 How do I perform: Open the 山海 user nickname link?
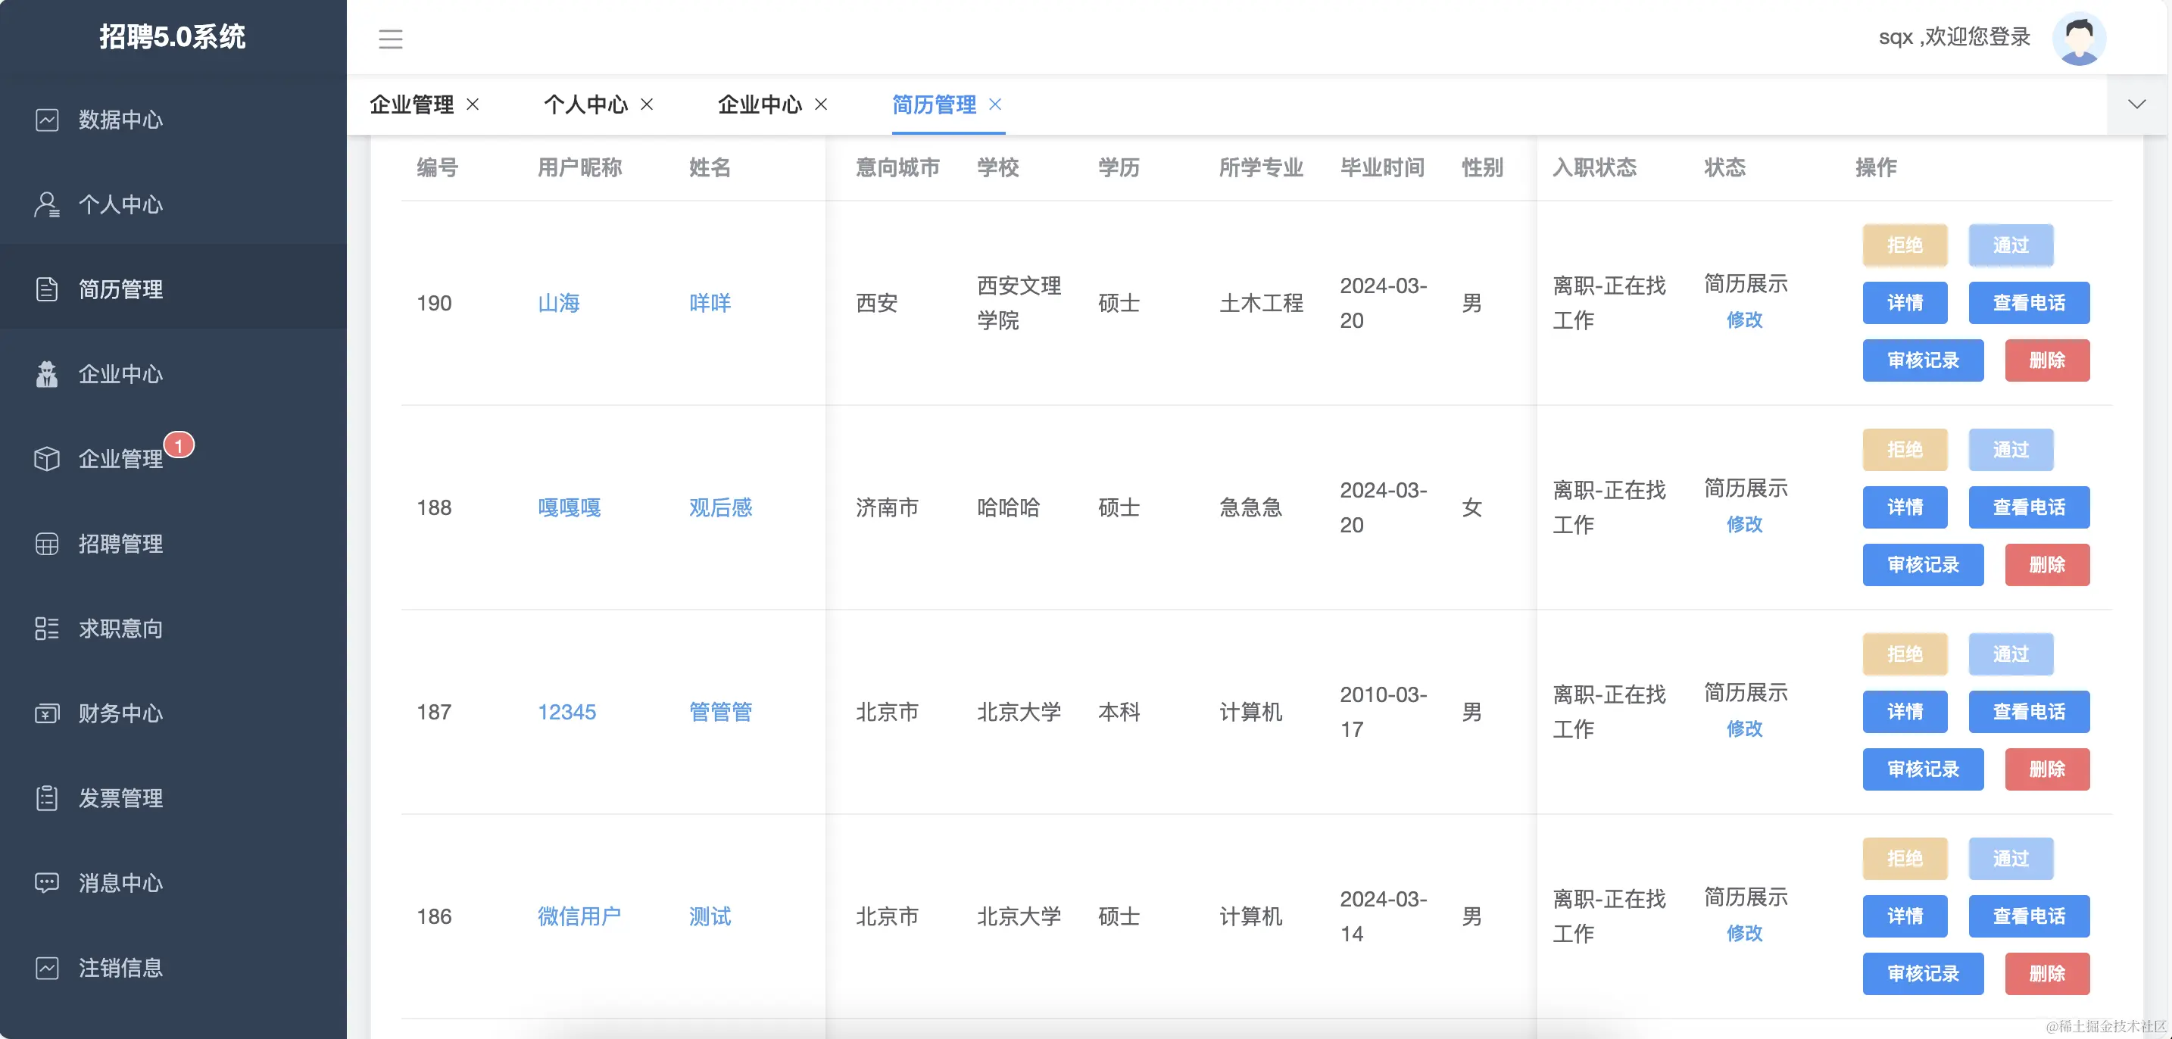pos(560,303)
